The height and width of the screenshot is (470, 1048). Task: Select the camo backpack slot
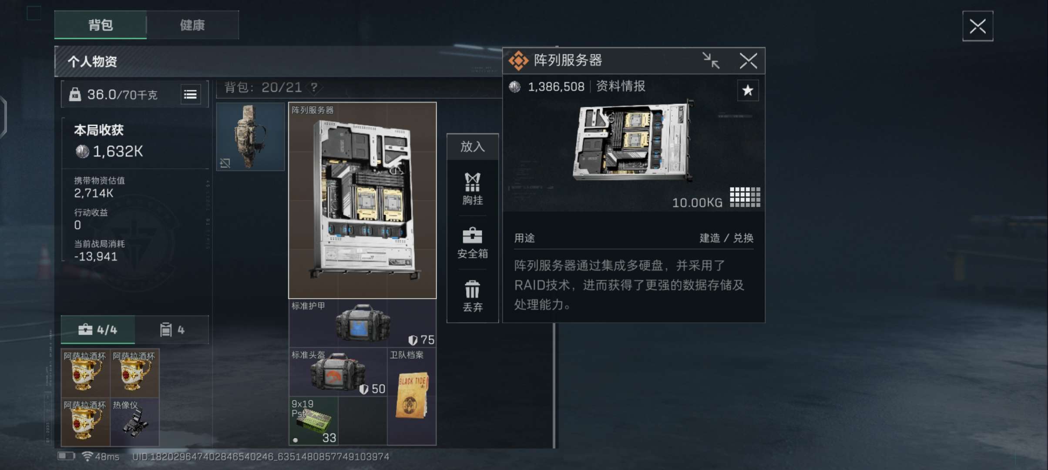point(251,137)
